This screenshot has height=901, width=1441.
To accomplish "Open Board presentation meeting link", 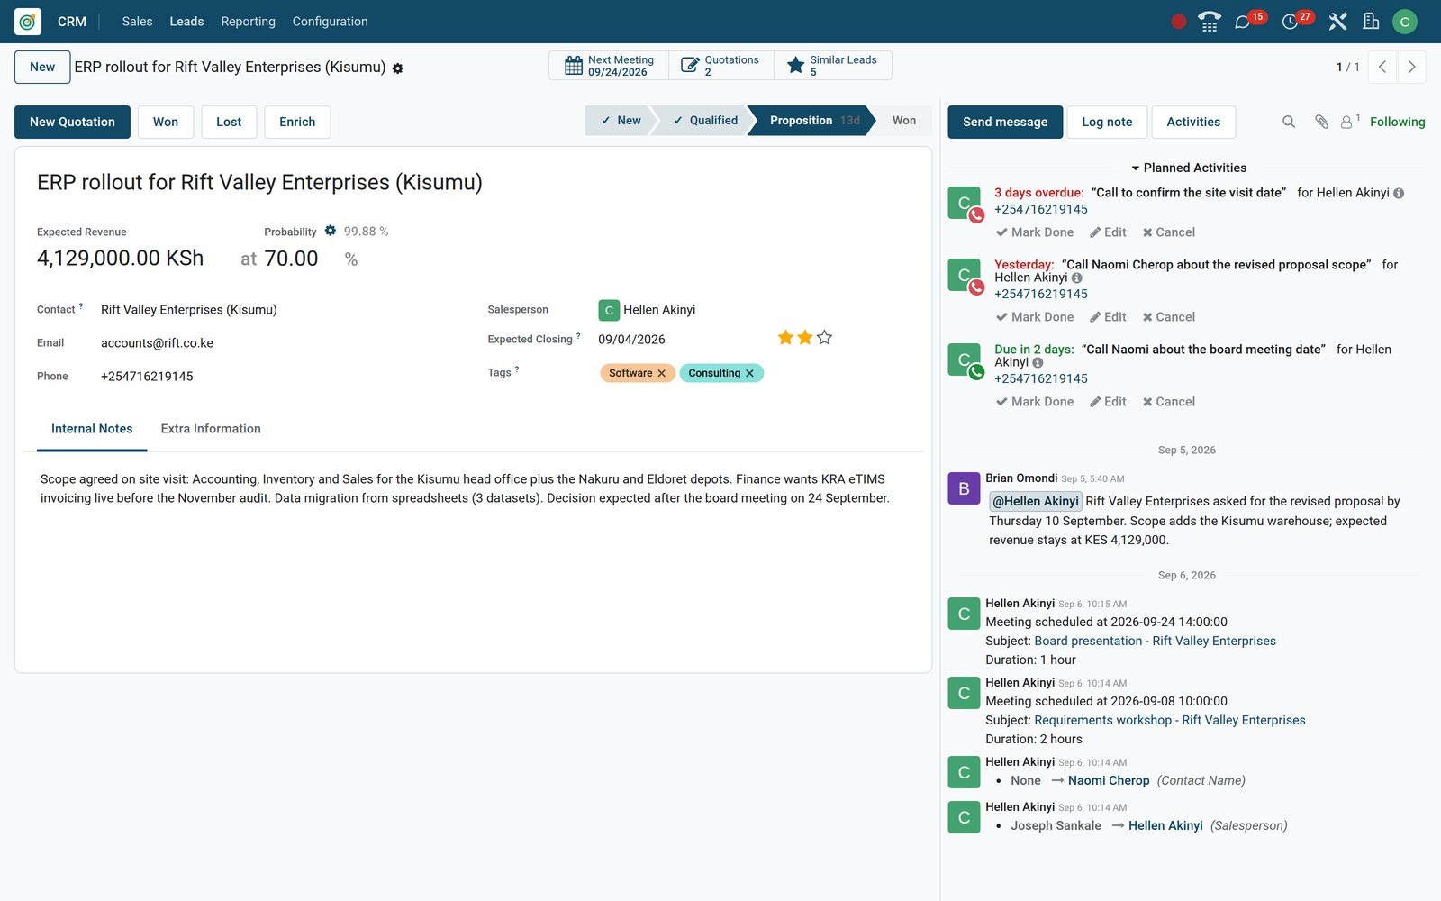I will (x=1155, y=642).
